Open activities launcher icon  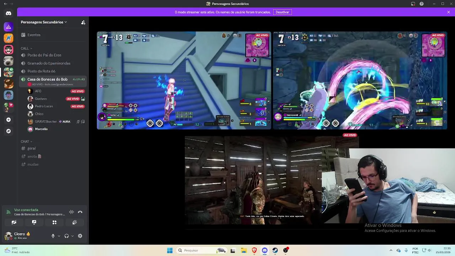coord(54,222)
